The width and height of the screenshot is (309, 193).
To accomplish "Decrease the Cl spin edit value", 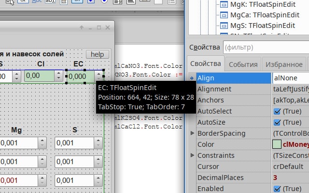I will coord(58,78).
